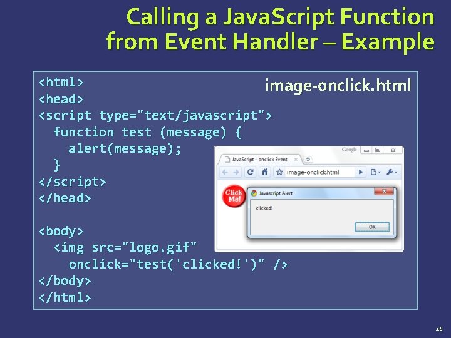Click the opening <body> tag line
Viewport: 451px width, 338px height.
click(x=61, y=232)
